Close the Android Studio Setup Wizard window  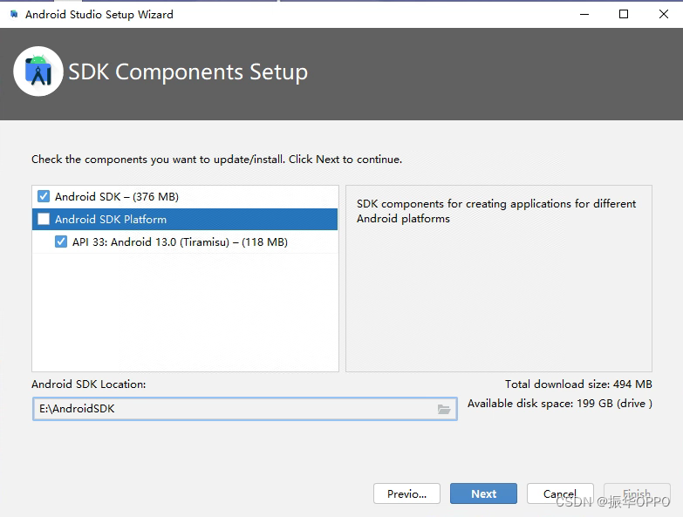[664, 14]
